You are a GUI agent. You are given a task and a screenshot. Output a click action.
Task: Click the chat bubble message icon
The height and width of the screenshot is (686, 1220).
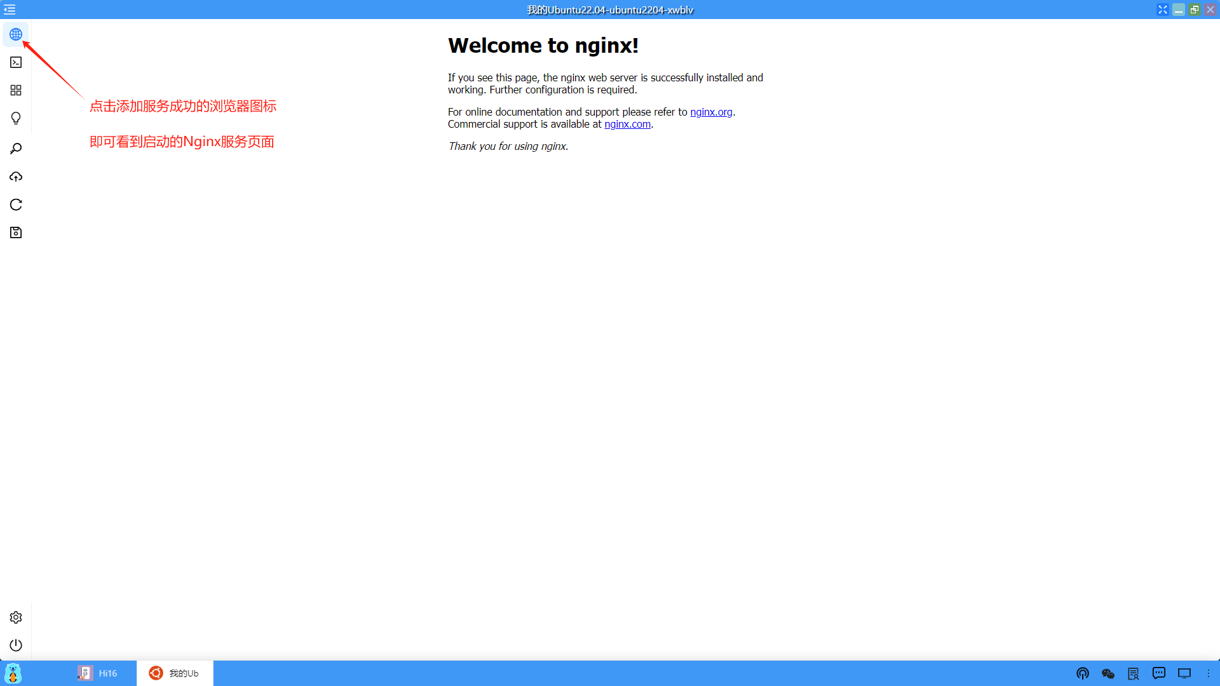coord(1159,673)
